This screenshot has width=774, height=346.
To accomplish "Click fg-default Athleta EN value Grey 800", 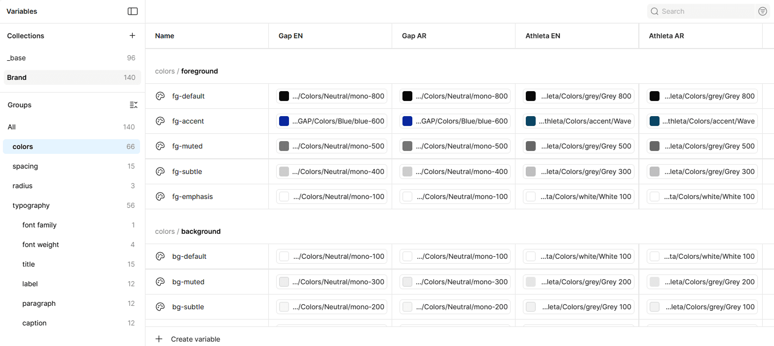I will coord(578,96).
